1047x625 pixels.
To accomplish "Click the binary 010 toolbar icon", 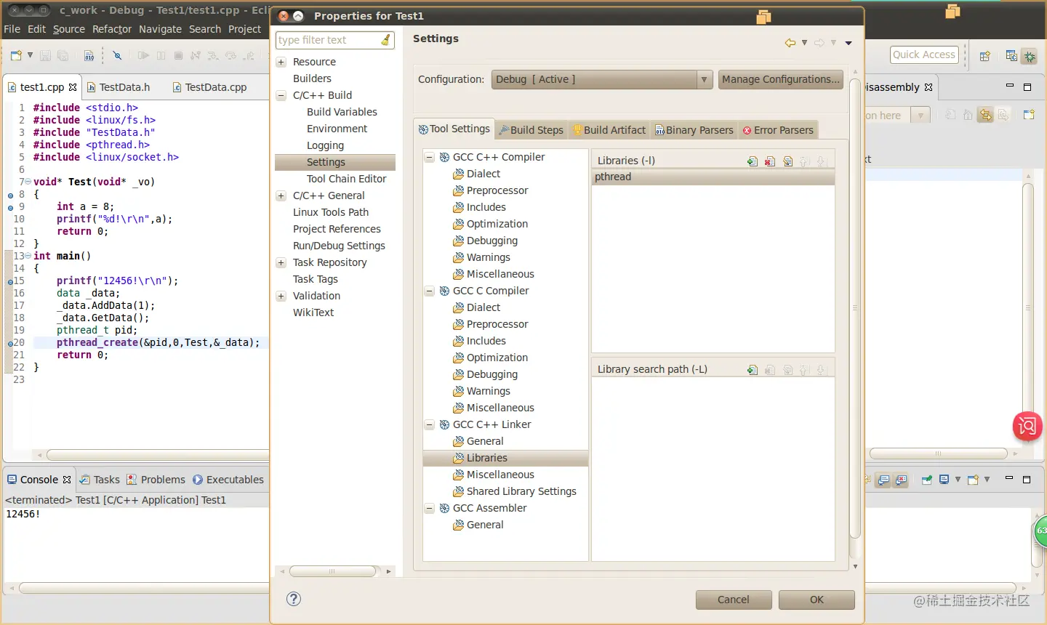I will (x=89, y=55).
